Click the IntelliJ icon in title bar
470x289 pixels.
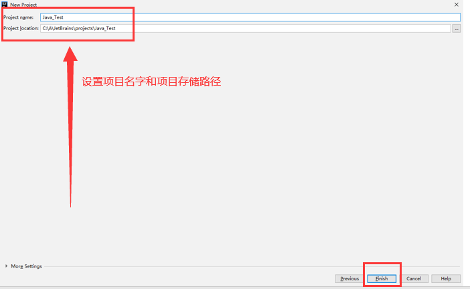(5, 4)
